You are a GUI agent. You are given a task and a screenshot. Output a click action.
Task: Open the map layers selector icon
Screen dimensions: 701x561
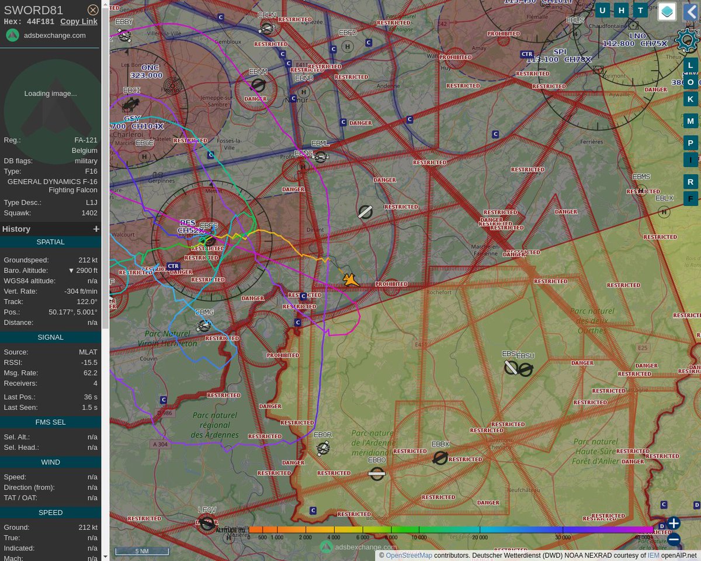[667, 11]
